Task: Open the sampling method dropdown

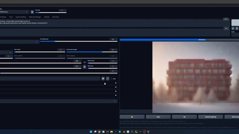Action: click(19, 42)
